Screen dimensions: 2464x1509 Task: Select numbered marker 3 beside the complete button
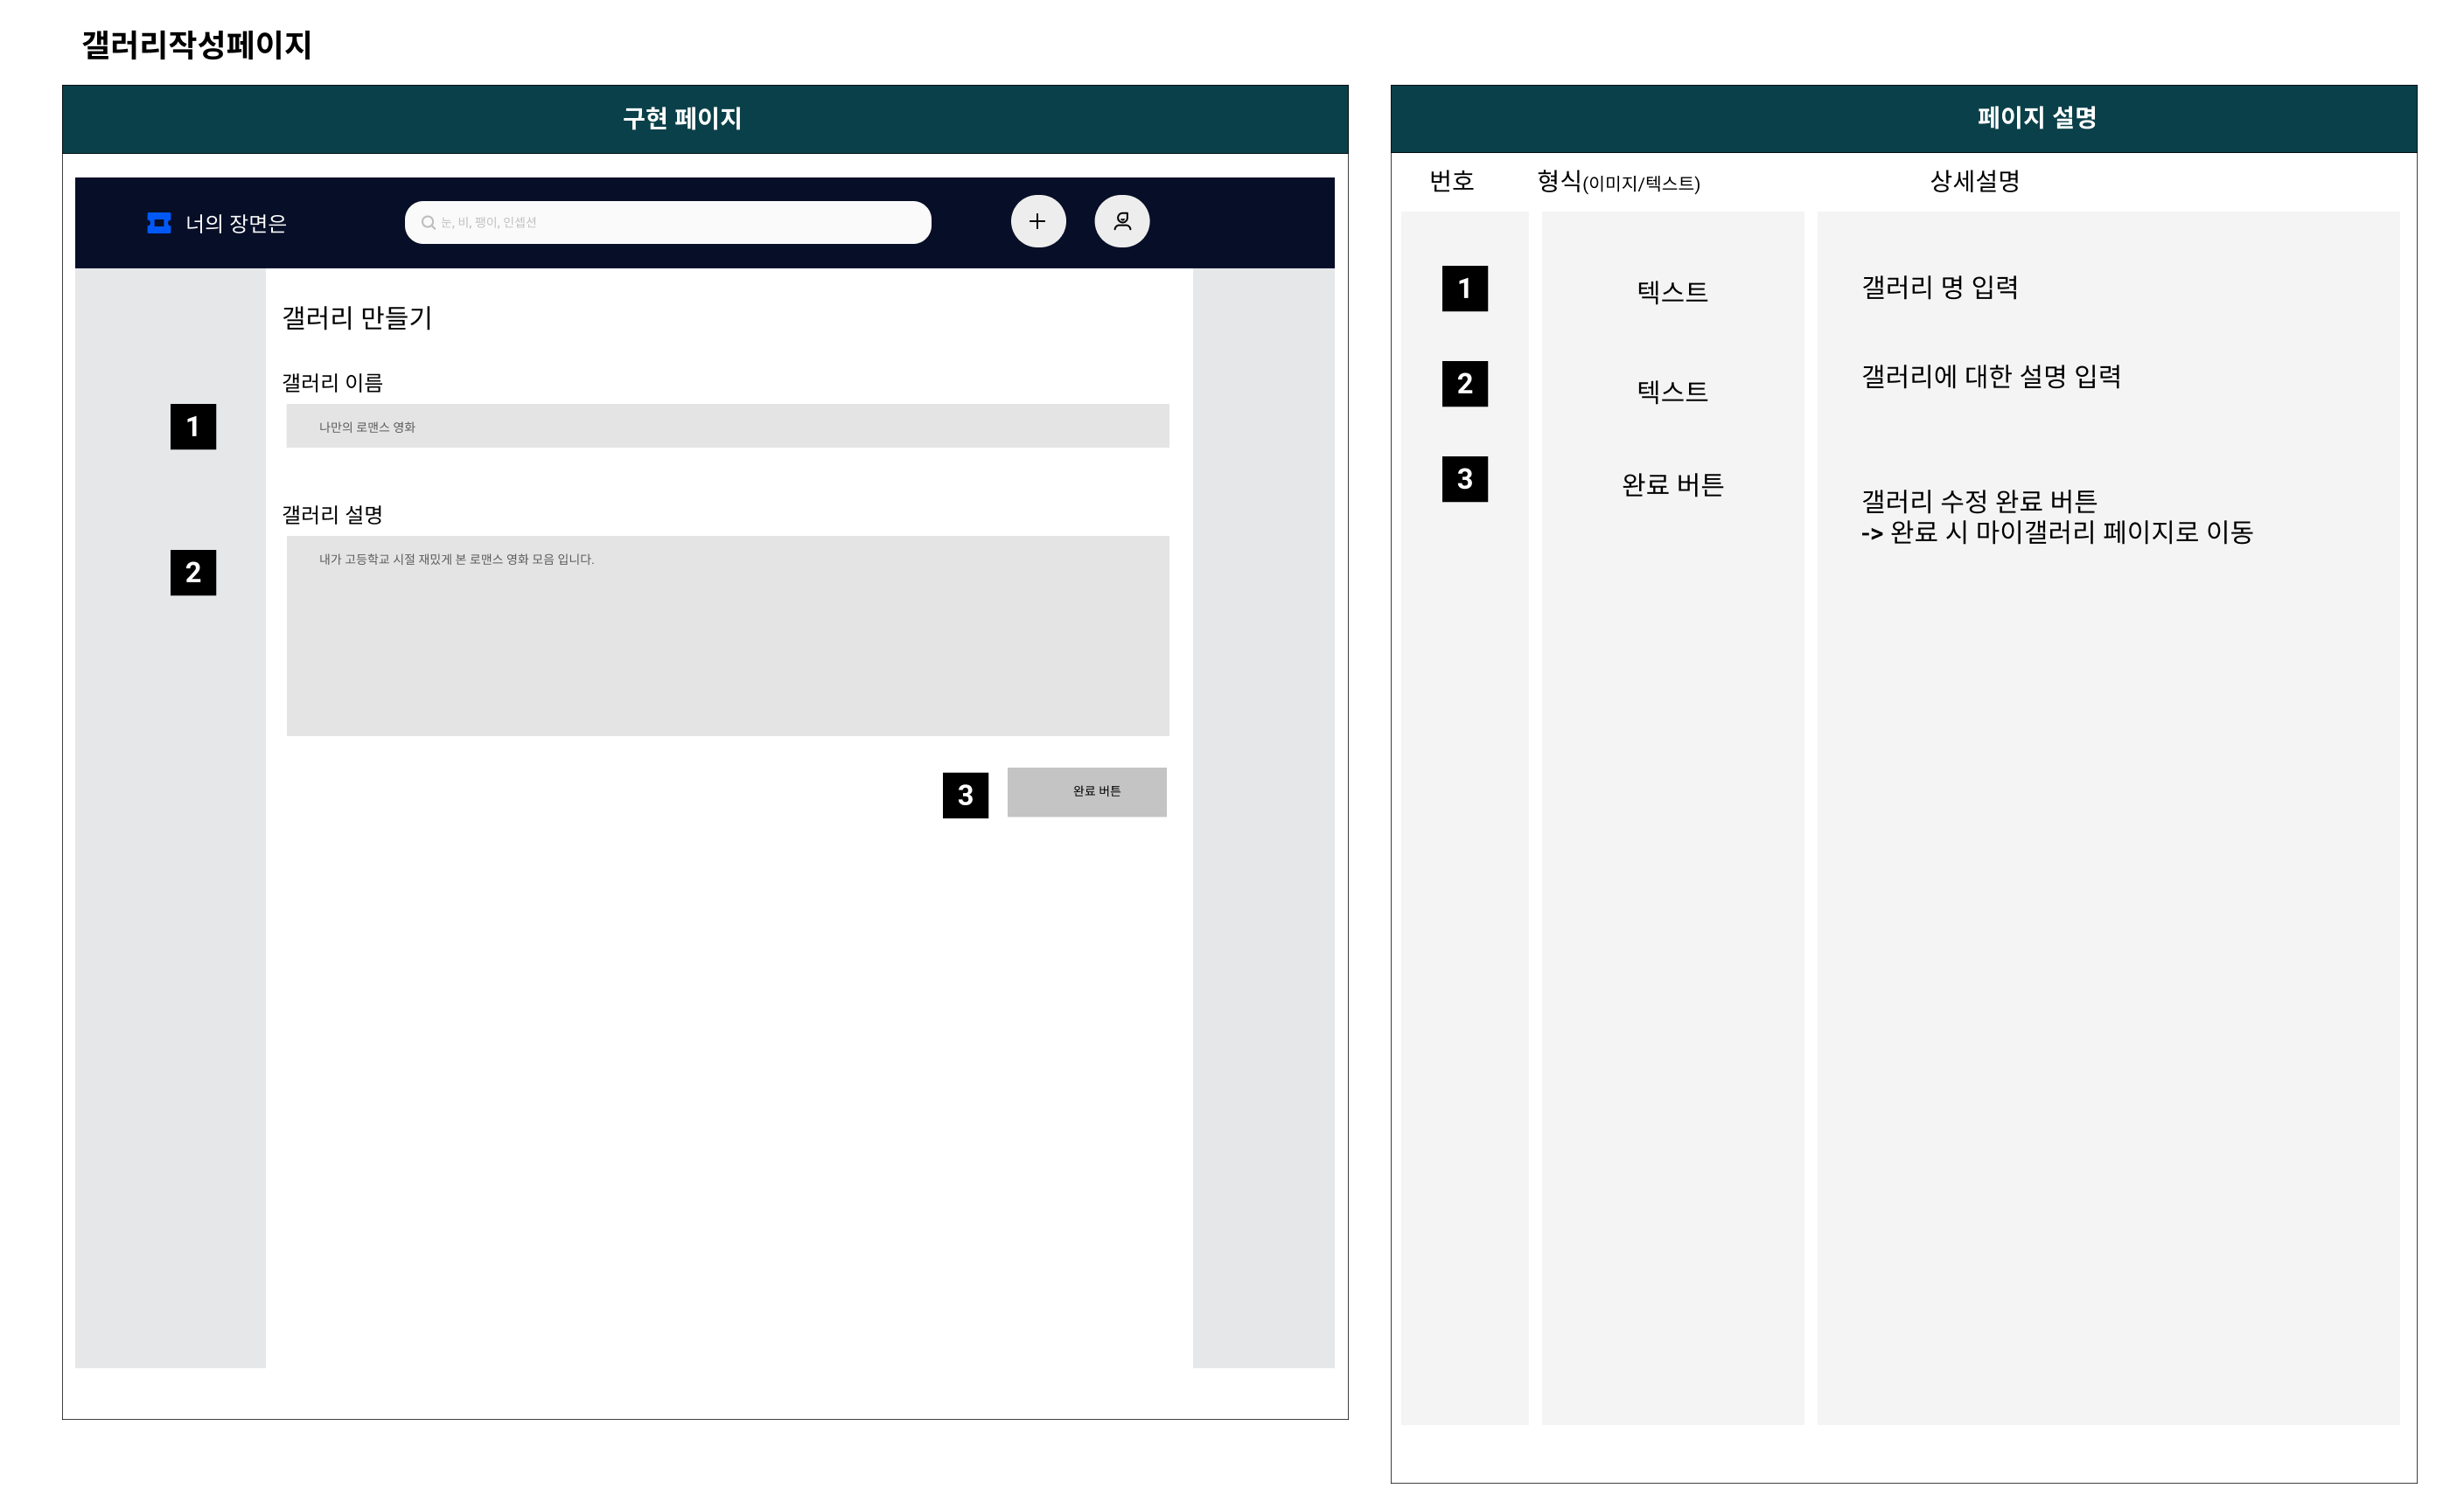(x=965, y=796)
